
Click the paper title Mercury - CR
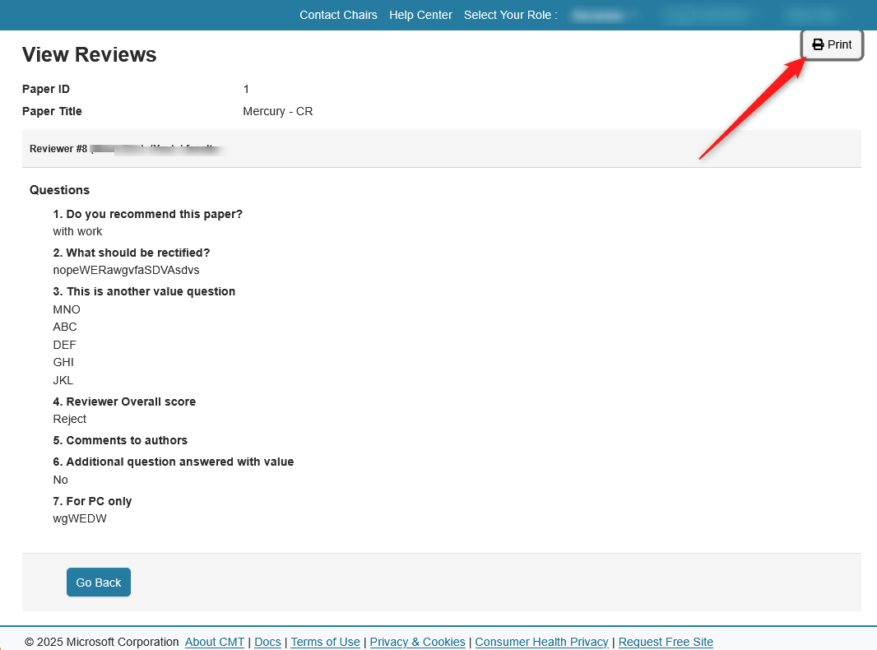pos(278,111)
